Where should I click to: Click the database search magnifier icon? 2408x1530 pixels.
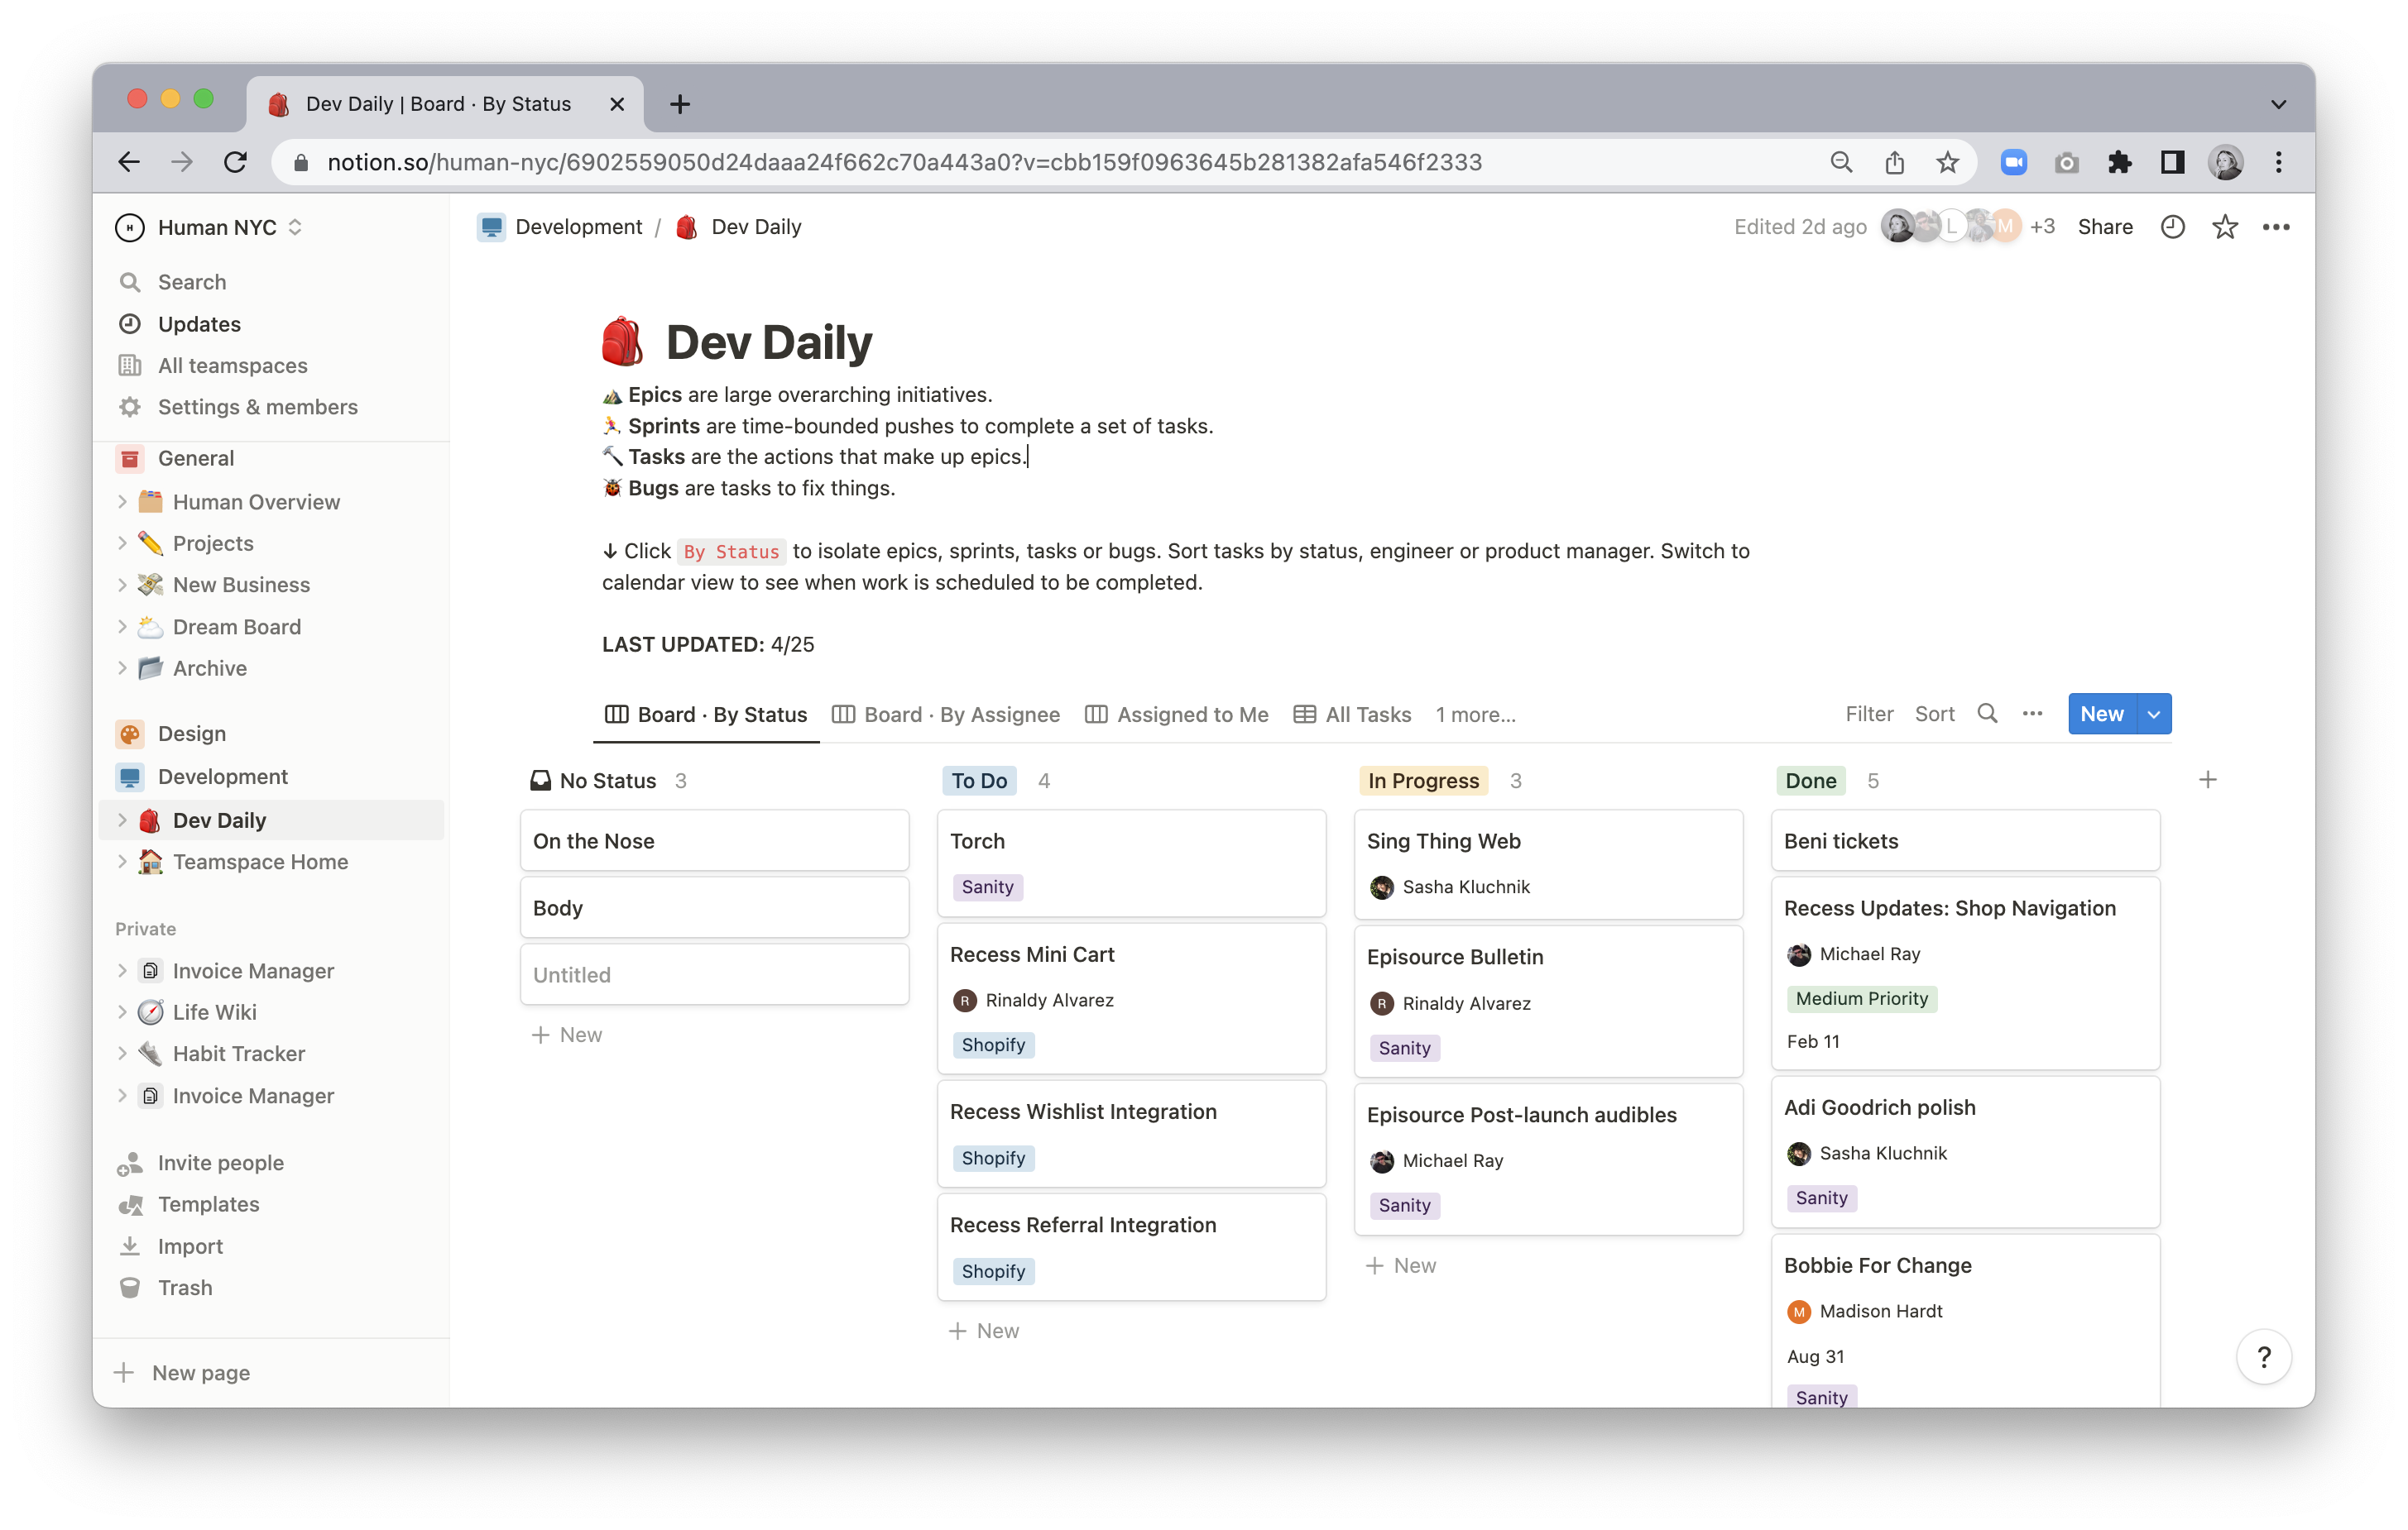(1987, 714)
